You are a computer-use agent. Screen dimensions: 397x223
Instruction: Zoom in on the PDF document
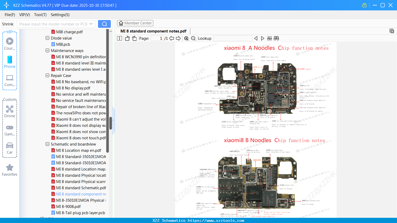click(186, 38)
